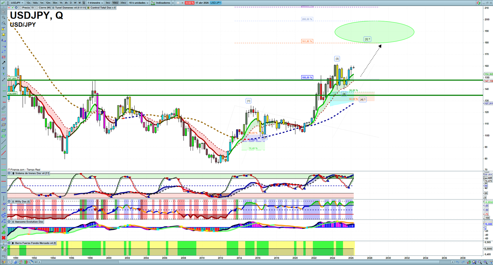
Task: Select the red cross mark tool
Action: pos(4,238)
